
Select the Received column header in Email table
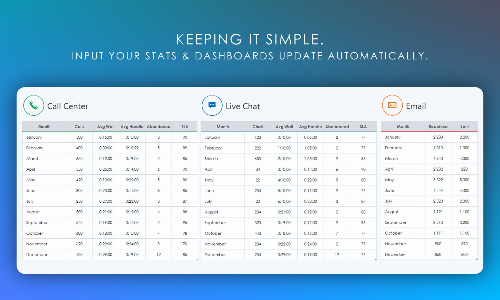(x=438, y=126)
